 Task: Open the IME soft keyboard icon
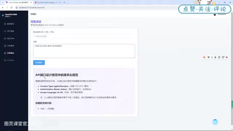(219, 57)
